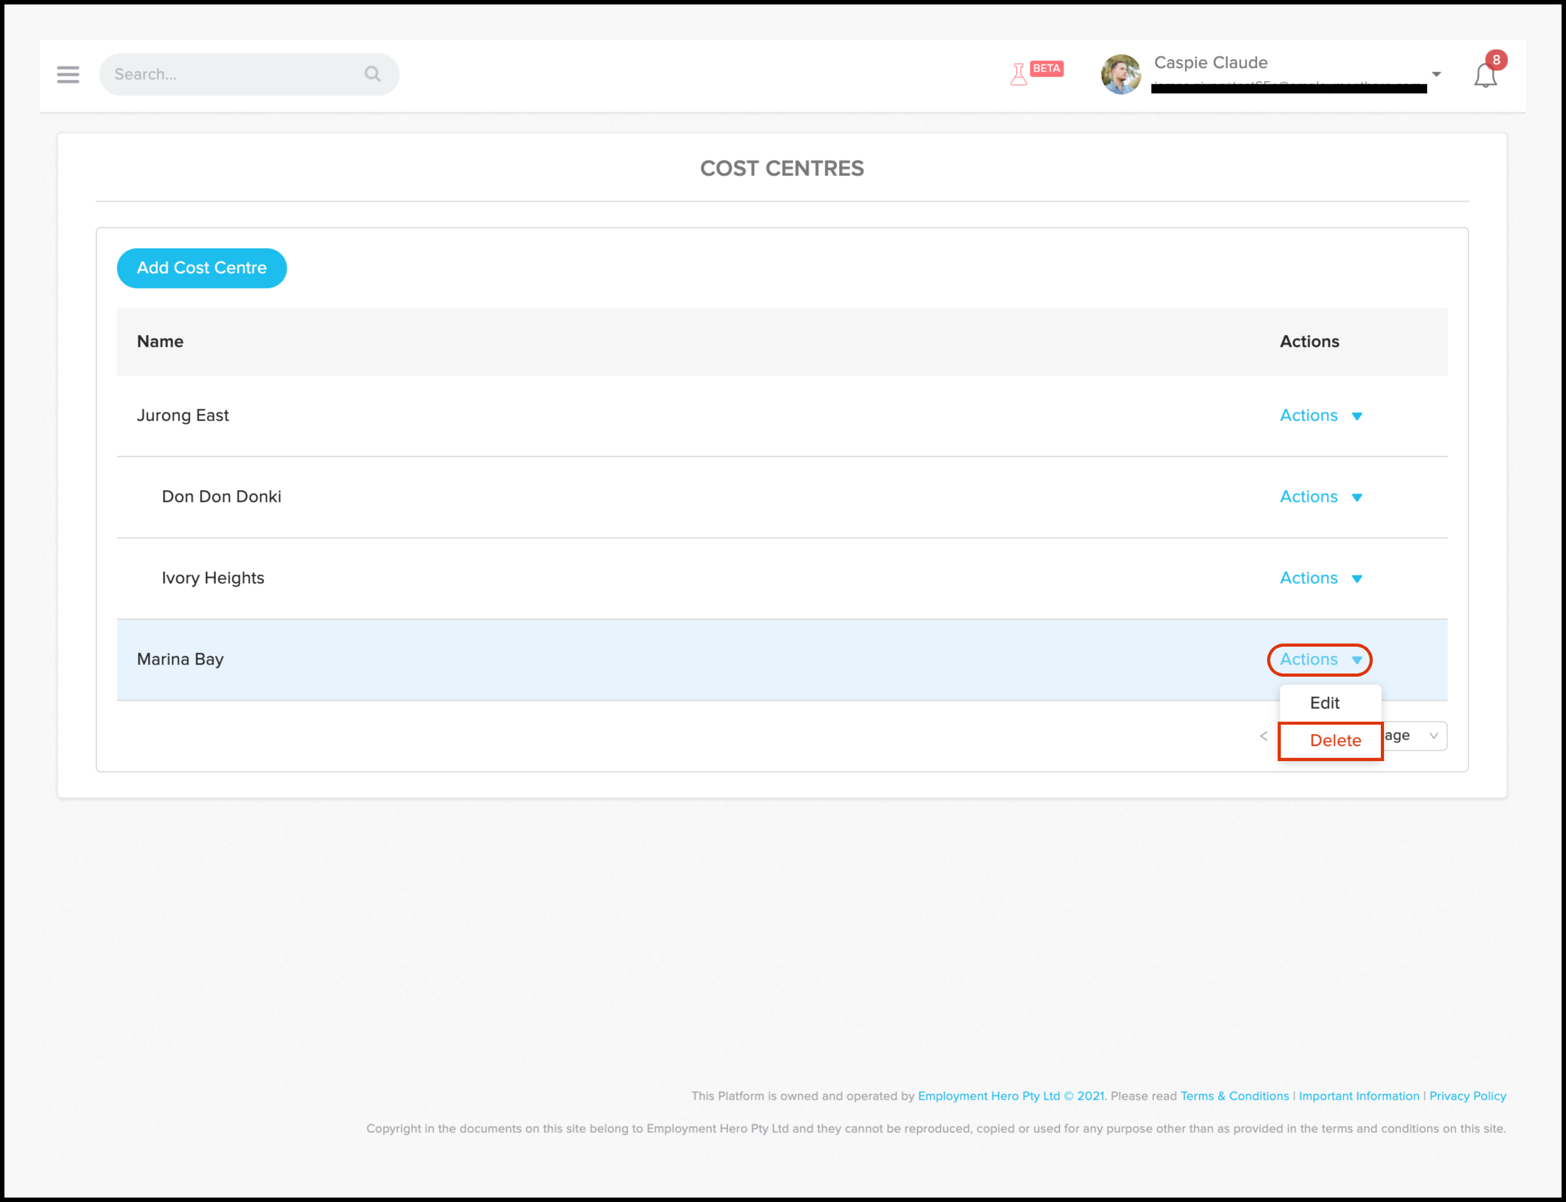The image size is (1566, 1202).
Task: Click the search magnifier icon
Action: (372, 74)
